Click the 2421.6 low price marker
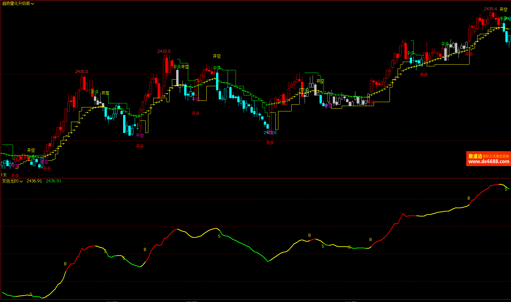The height and width of the screenshot is (302, 511). point(270,133)
